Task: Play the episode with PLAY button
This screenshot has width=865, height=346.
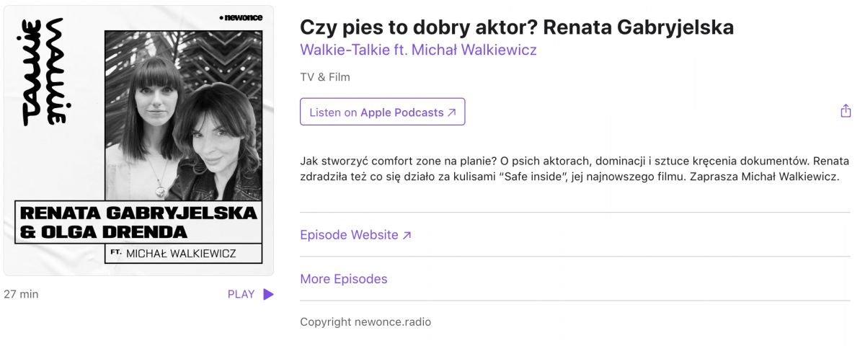Action: [251, 294]
